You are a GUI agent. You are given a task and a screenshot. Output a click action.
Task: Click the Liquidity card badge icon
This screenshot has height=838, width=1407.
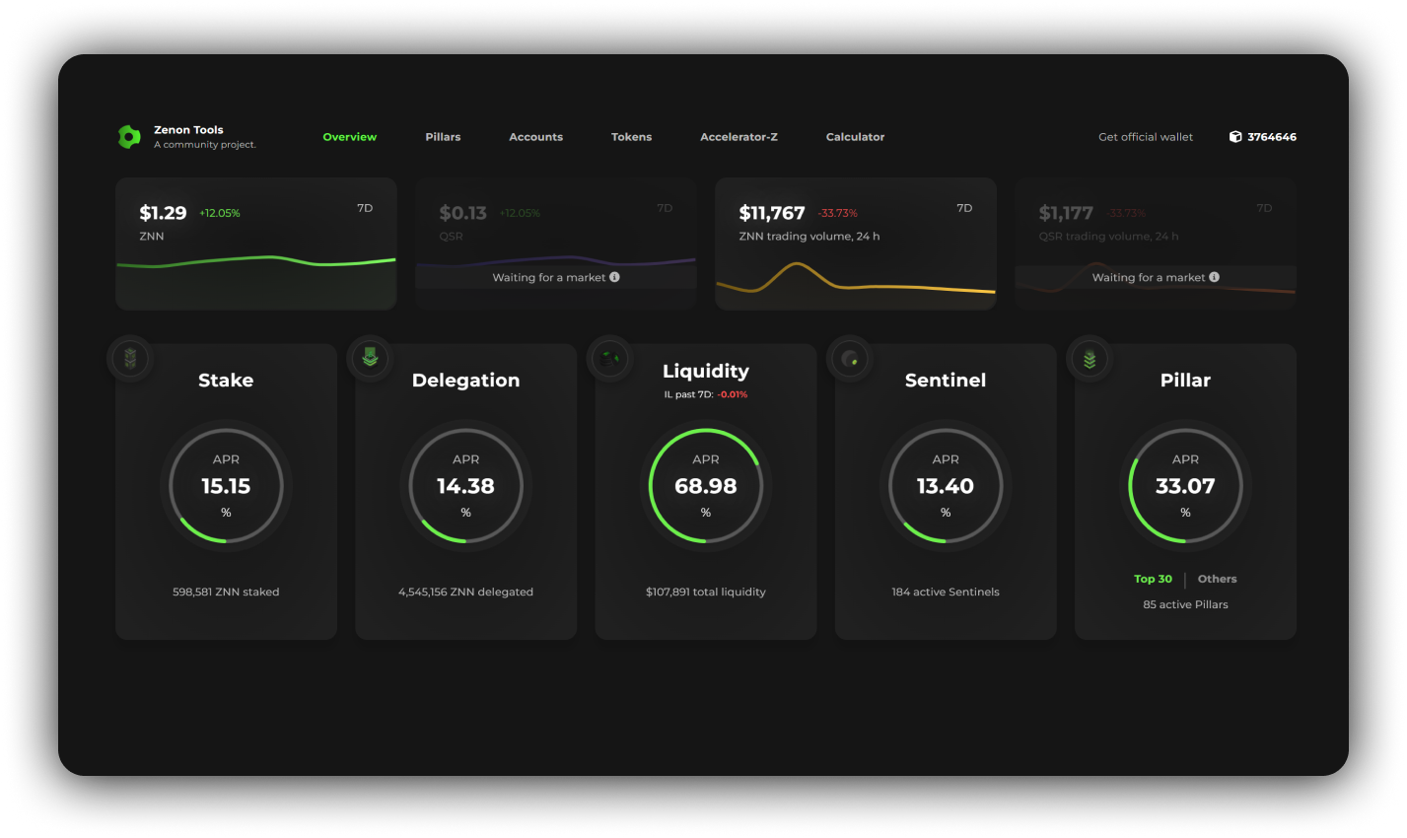point(609,359)
